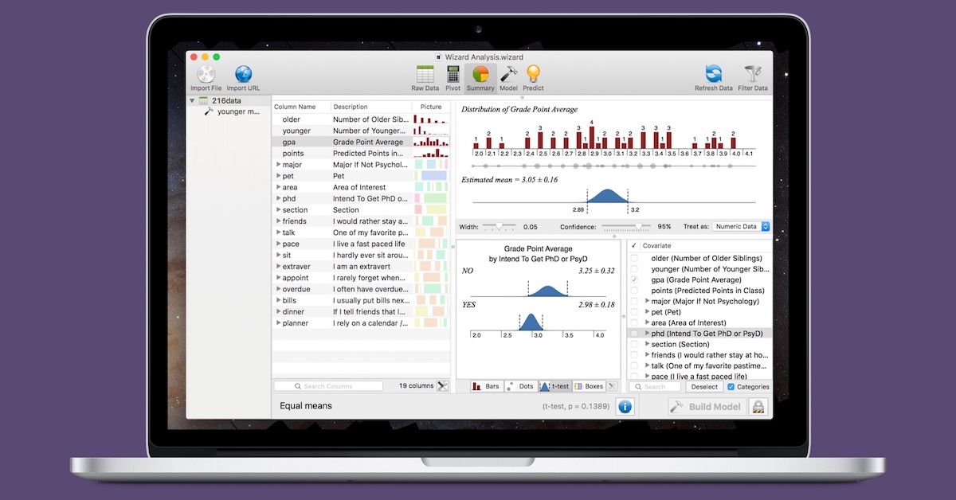
Task: Check the younger covariate checkbox
Action: pos(634,269)
